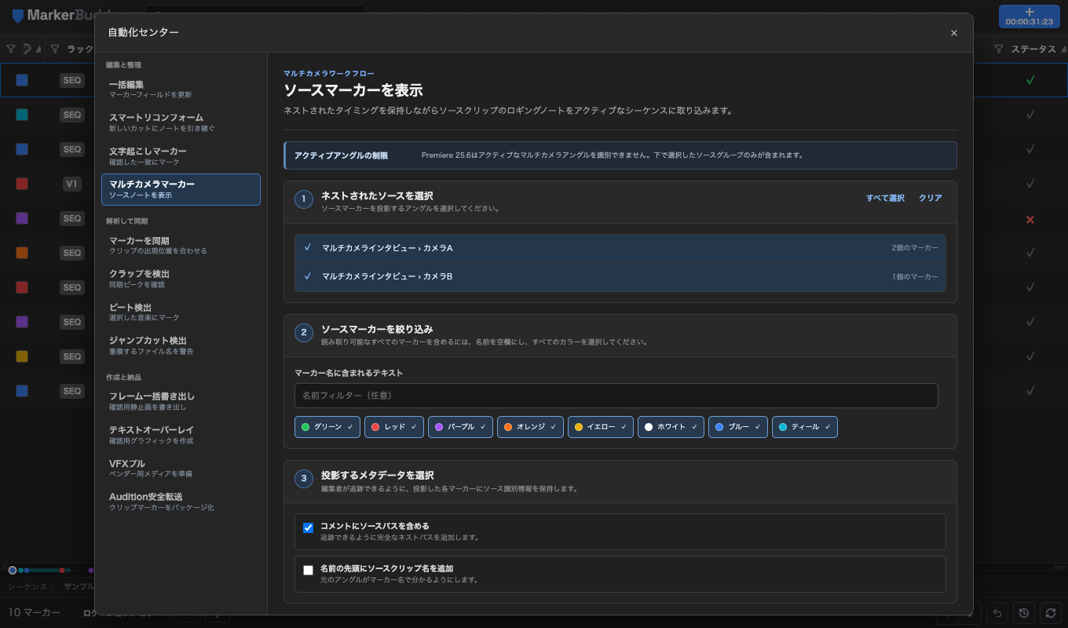The width and height of the screenshot is (1068, 628).
Task: Sort by the ステータス column header
Action: (x=1033, y=49)
